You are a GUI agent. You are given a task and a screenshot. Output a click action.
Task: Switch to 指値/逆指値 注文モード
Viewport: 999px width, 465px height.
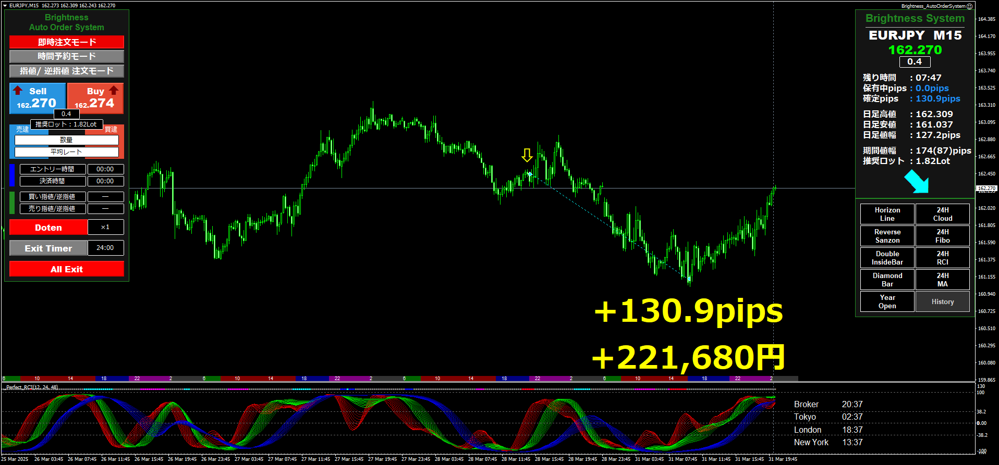(67, 71)
